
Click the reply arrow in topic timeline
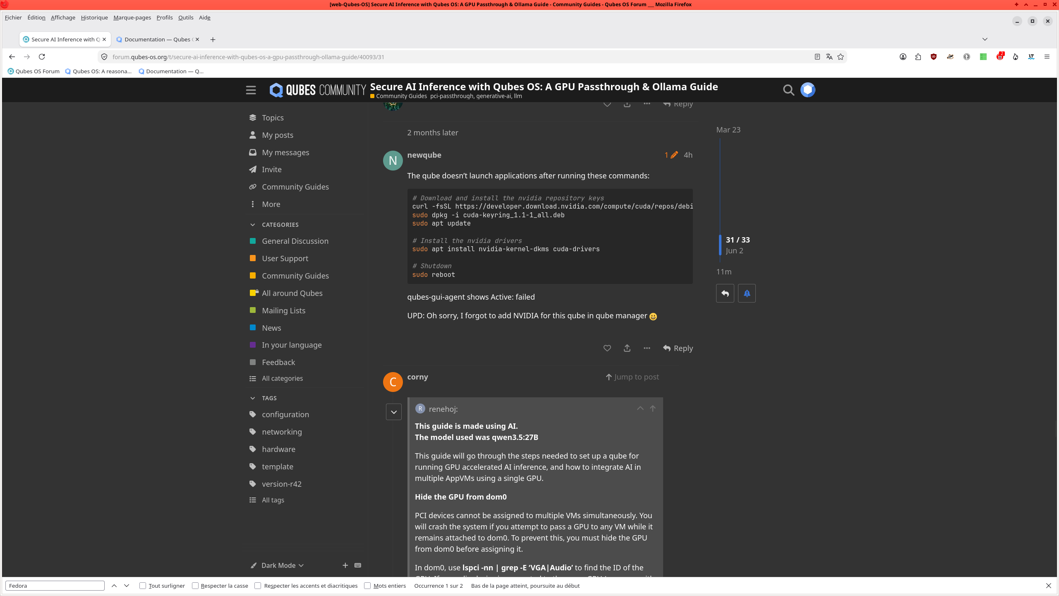725,293
